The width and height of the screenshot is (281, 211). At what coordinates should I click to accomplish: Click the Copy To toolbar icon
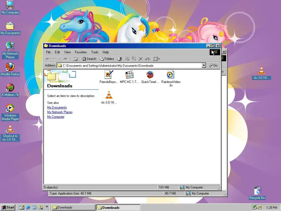click(x=134, y=59)
